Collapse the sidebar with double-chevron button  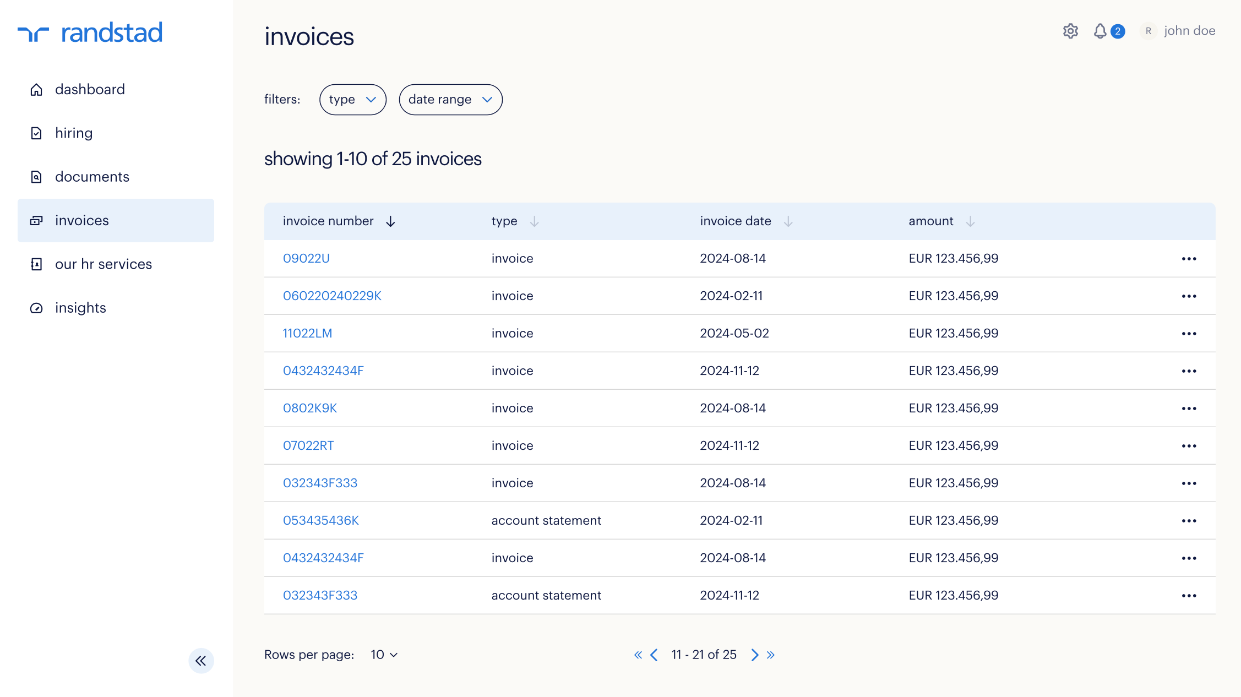click(201, 661)
